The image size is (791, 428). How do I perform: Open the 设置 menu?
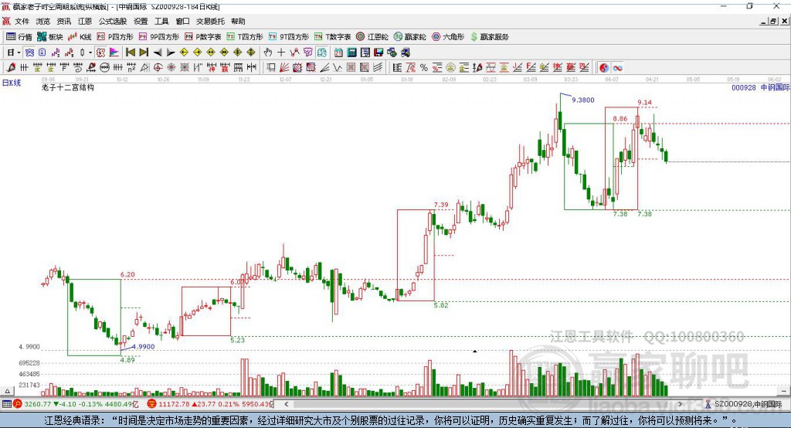[141, 21]
